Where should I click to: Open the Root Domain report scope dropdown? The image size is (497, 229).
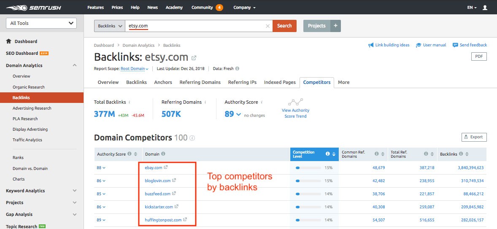[135, 69]
